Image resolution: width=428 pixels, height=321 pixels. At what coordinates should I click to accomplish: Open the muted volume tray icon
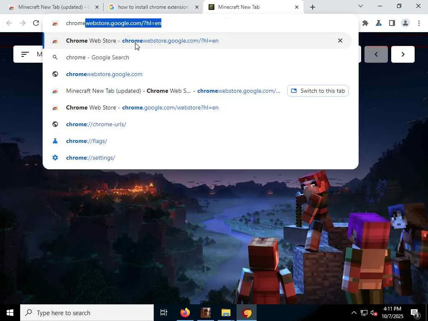374,313
